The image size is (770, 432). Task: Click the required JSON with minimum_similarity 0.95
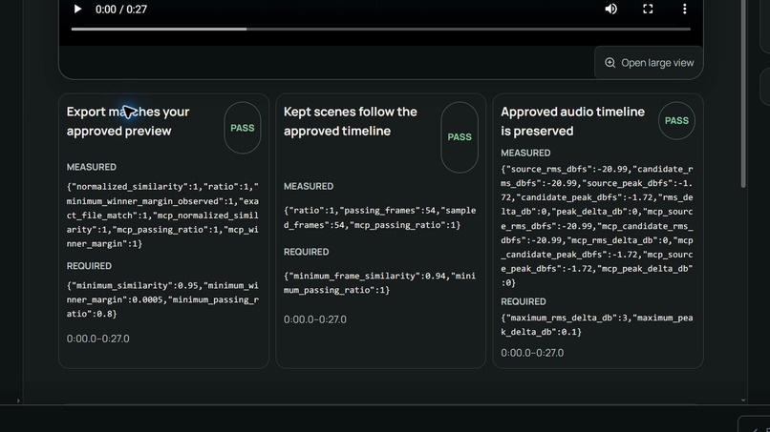coord(162,299)
